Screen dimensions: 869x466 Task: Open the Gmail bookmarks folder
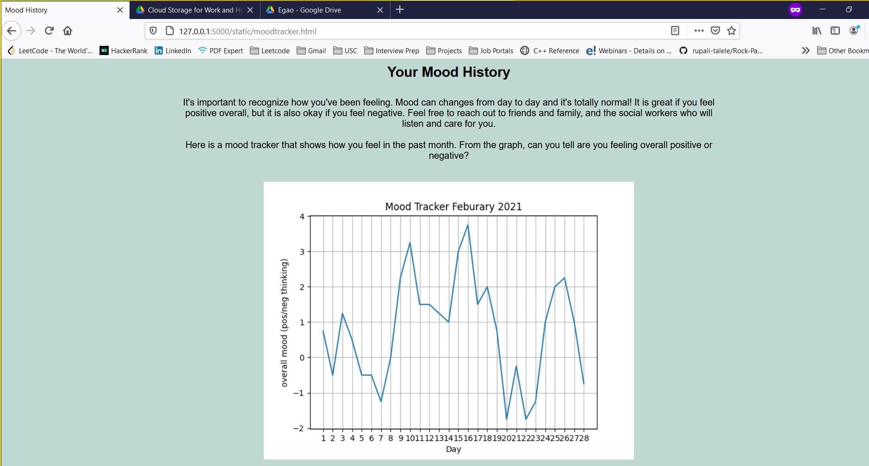click(x=311, y=51)
